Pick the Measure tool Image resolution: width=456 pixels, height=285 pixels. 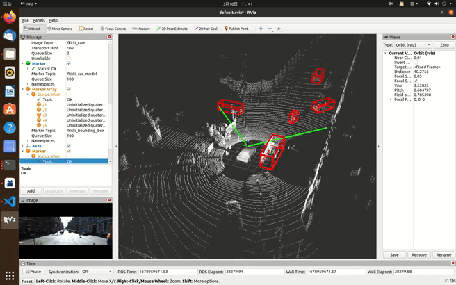[x=141, y=28]
